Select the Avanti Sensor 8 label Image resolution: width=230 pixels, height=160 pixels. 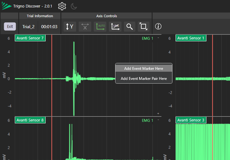pyautogui.click(x=30, y=120)
